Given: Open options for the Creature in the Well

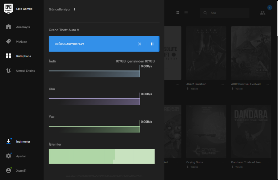Looking at the screenshot, I should pos(178,163).
